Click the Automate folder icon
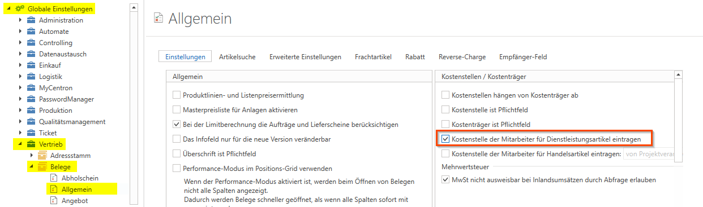Image resolution: width=703 pixels, height=207 pixels. (x=31, y=32)
